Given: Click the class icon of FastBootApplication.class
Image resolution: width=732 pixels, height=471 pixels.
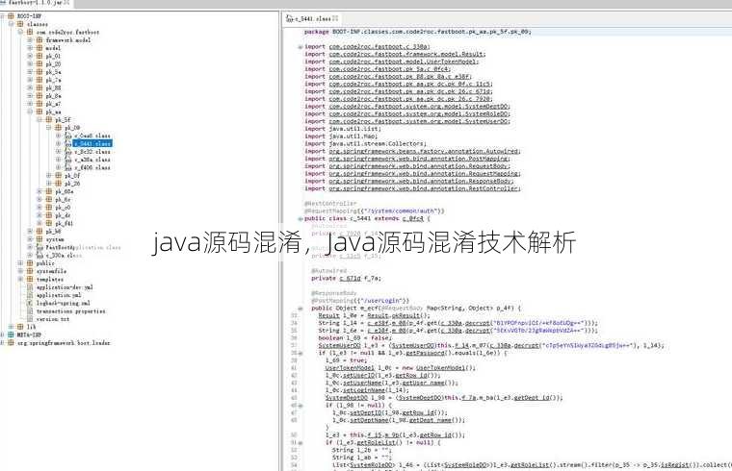Looking at the screenshot, I should pyautogui.click(x=39, y=247).
